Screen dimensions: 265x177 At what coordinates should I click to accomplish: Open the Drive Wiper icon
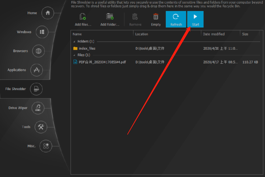click(x=38, y=108)
